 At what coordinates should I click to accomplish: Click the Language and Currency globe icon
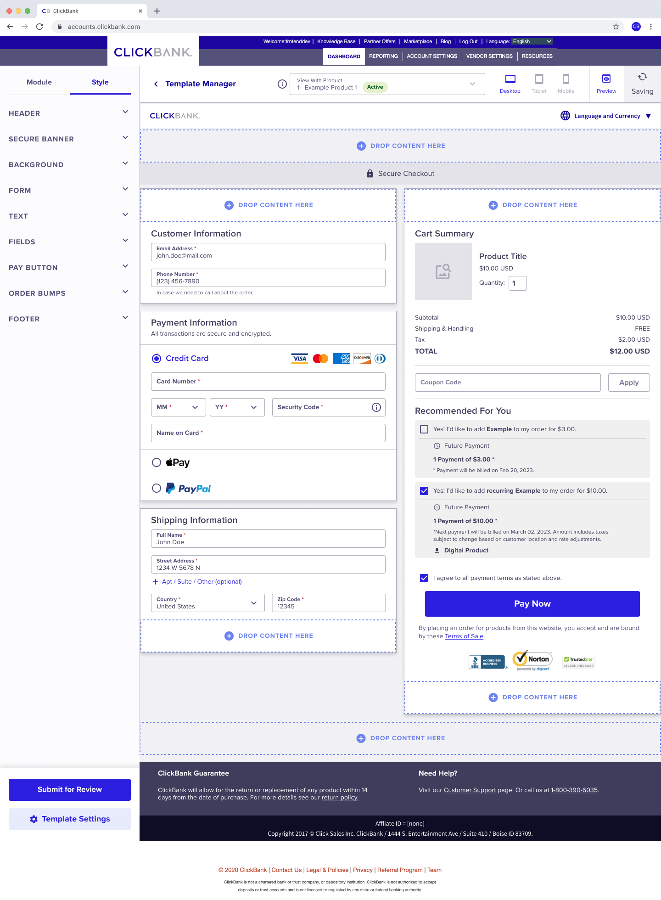566,116
